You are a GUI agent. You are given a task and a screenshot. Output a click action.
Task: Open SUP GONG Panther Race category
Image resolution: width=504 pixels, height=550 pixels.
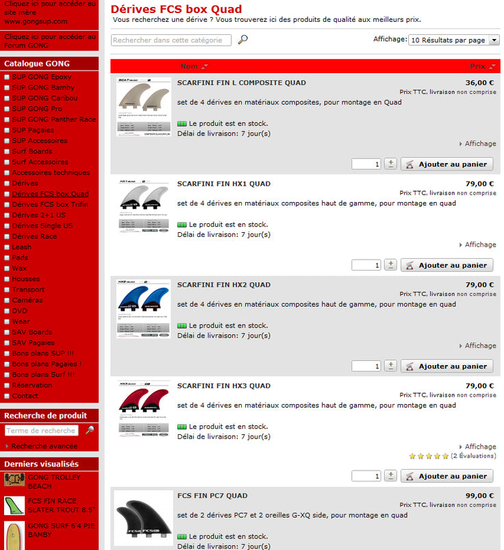[53, 119]
